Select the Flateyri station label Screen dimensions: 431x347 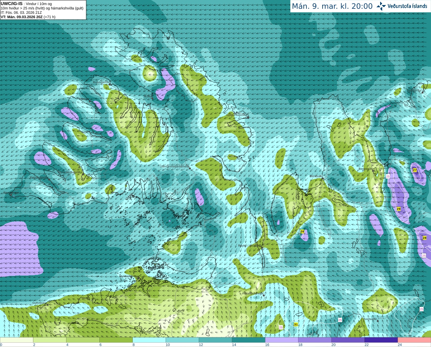84,99
